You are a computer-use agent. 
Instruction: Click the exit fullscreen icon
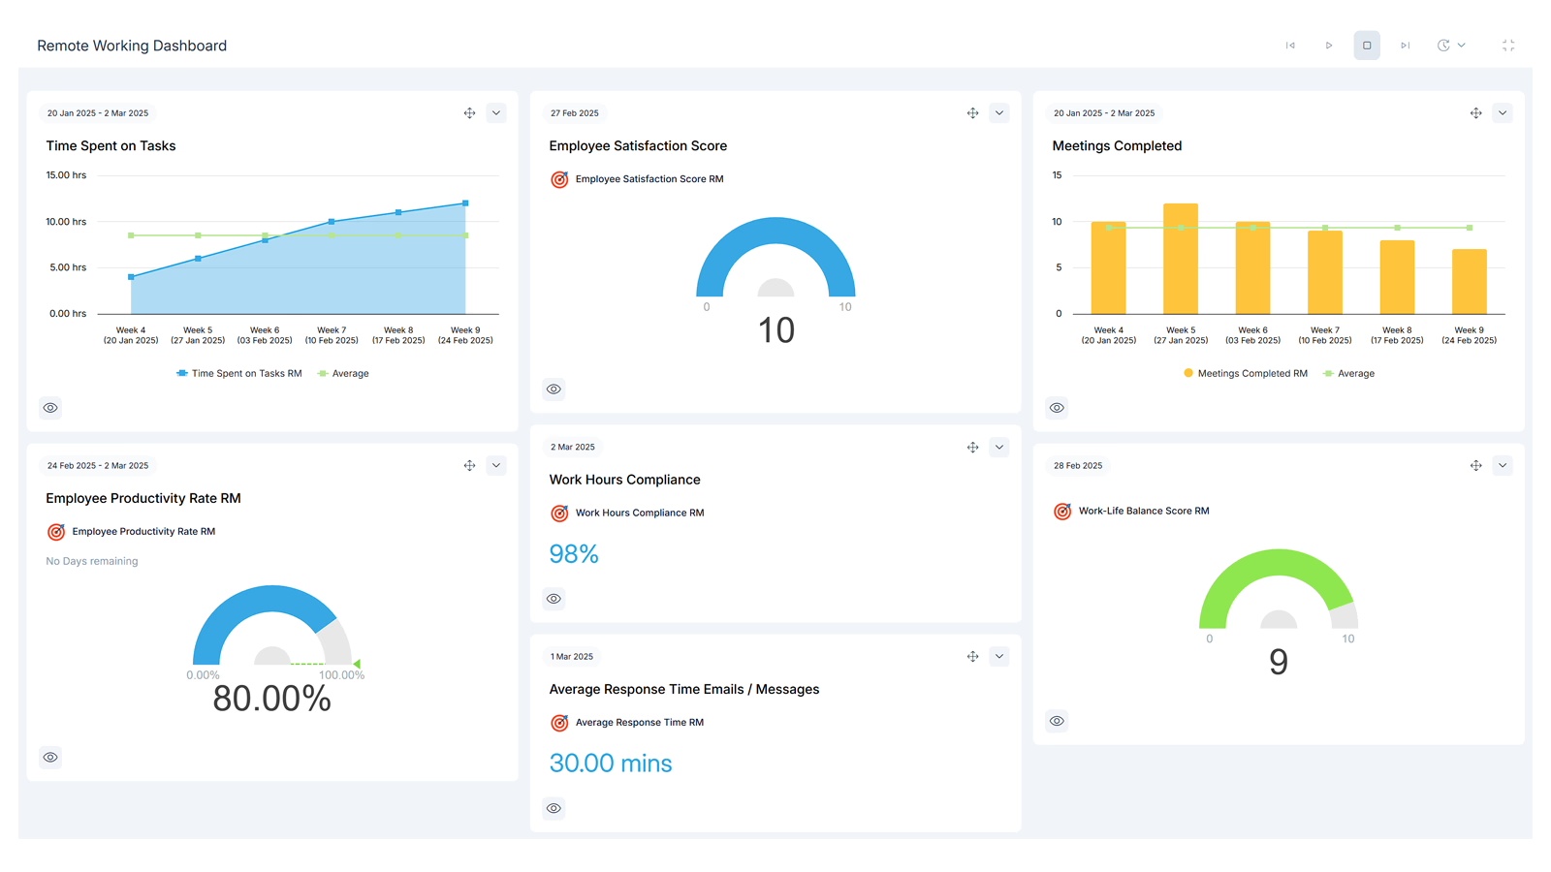pyautogui.click(x=1508, y=46)
